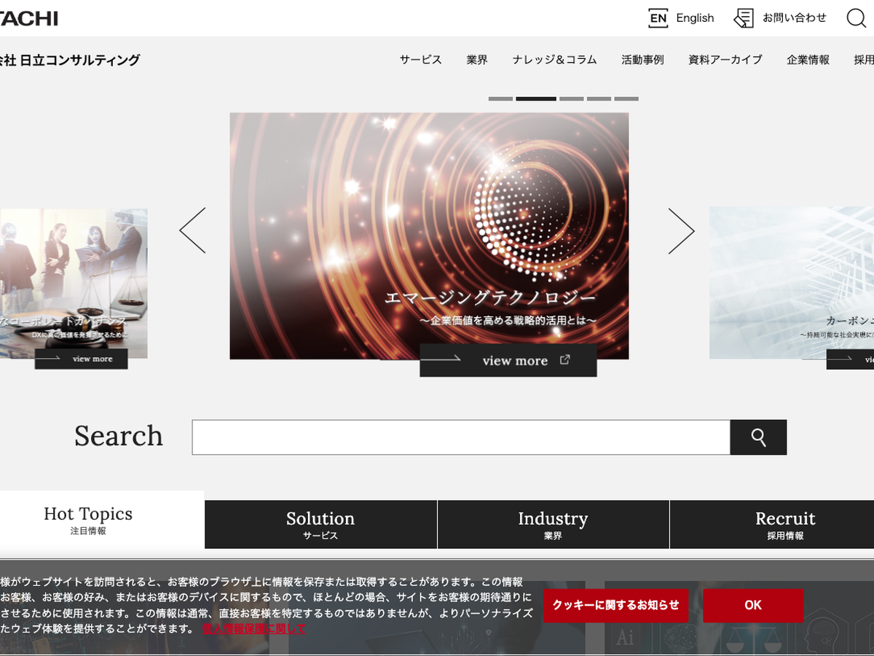Image resolution: width=874 pixels, height=656 pixels.
Task: Click the search magnifier icon in header
Action: 856,18
